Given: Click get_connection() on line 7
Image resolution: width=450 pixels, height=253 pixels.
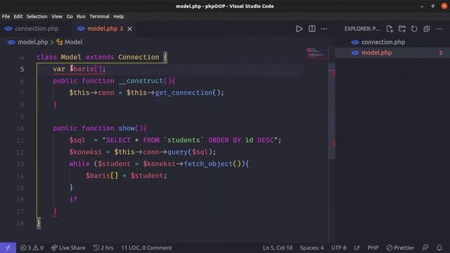Looking at the screenshot, I should pyautogui.click(x=188, y=93).
